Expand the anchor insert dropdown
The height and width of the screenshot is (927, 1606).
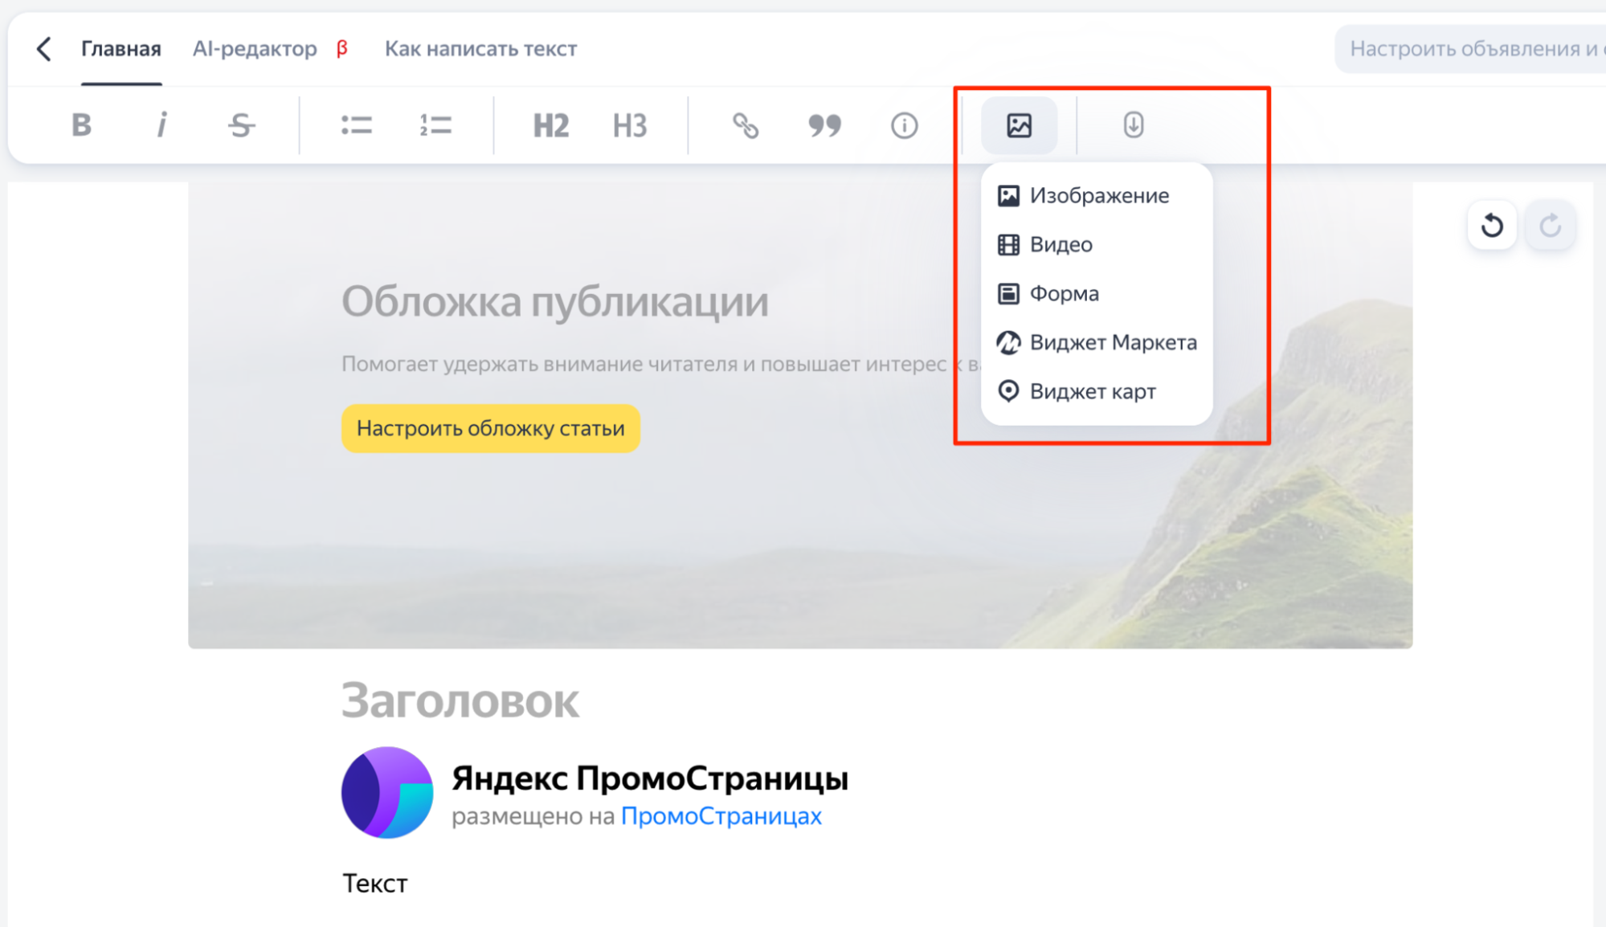[x=1133, y=125]
